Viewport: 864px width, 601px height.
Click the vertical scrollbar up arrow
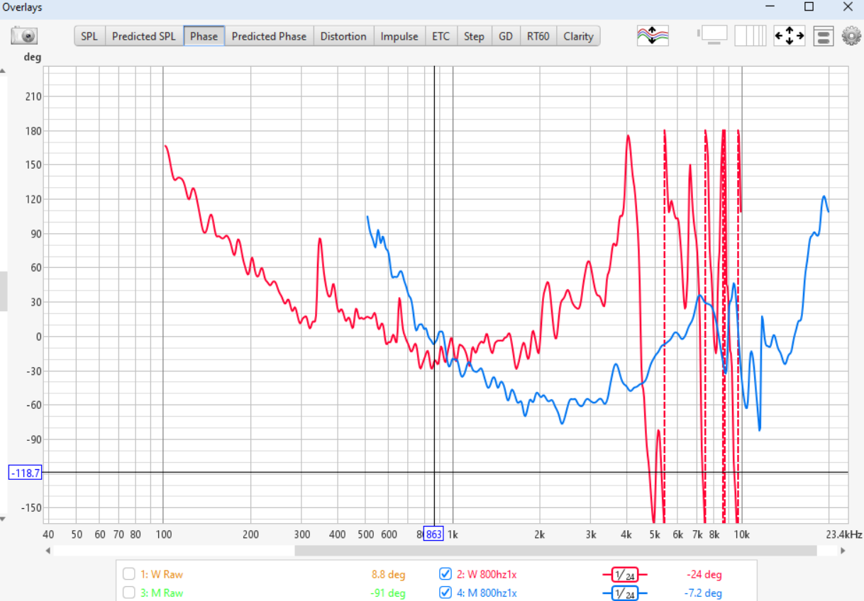3,71
